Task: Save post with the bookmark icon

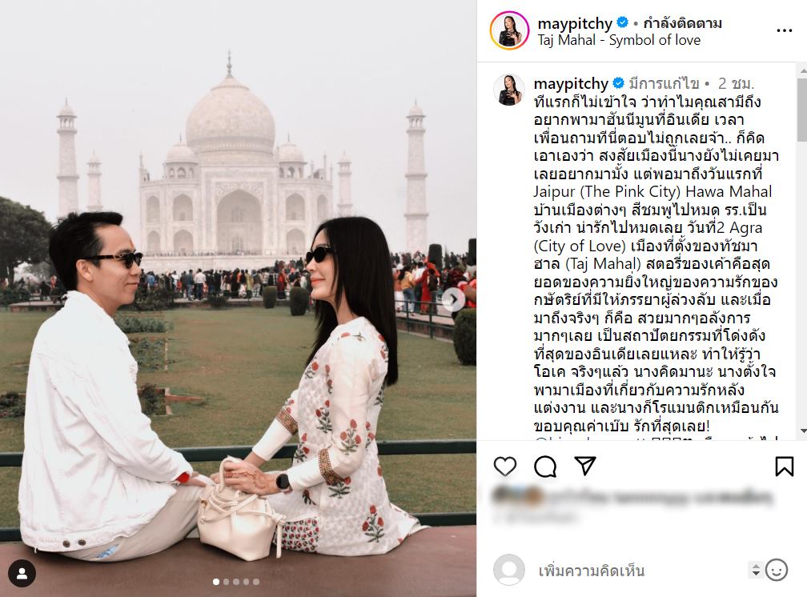Action: pos(785,467)
